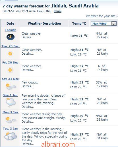This screenshot has height=147, width=118.
Task: Open the Mon, 2 Jan date link
Action: point(10,112)
